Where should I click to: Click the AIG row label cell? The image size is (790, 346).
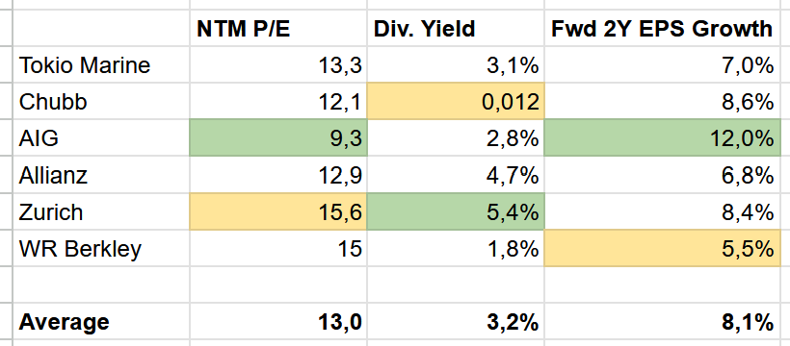[x=101, y=137]
